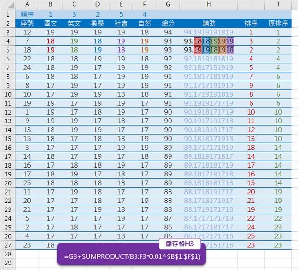Select helper cell 91.1919171719
Screen dimensions: 298x270
[x=209, y=103]
